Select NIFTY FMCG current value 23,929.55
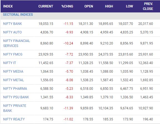The width and height of the screenshot is (160, 124). coord(46,54)
